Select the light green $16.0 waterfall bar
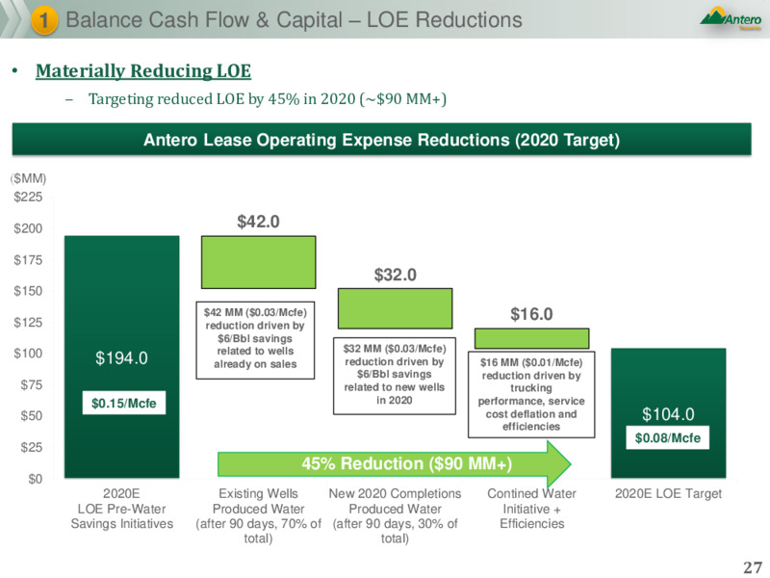770x578 pixels. [x=532, y=339]
